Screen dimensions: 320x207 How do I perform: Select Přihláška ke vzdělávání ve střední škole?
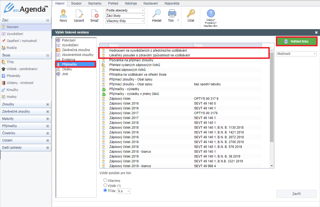pos(138,75)
